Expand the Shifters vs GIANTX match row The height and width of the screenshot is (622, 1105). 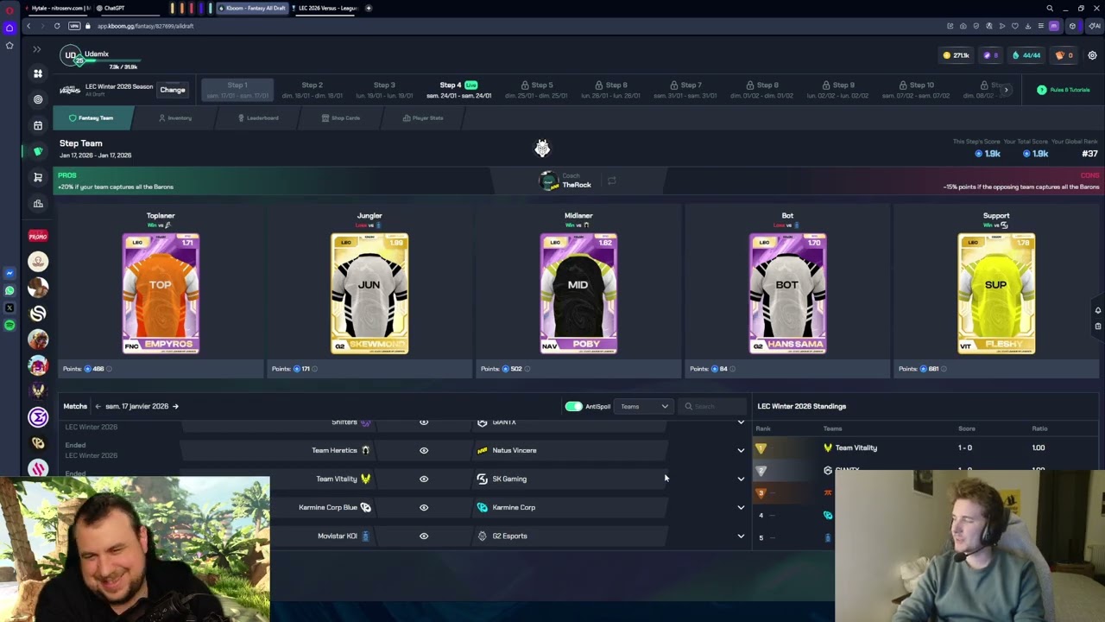[741, 422]
